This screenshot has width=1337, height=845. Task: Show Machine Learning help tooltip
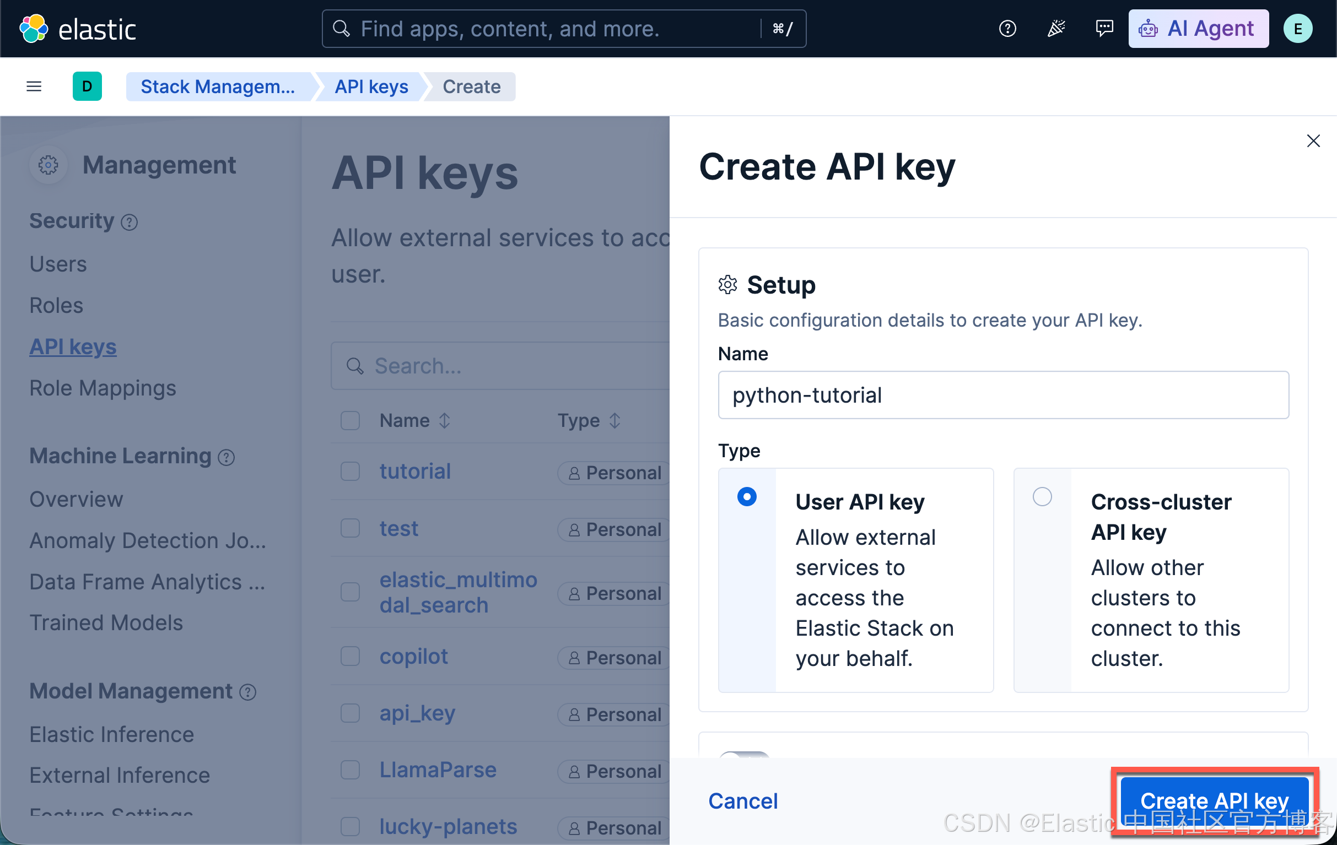tap(226, 457)
